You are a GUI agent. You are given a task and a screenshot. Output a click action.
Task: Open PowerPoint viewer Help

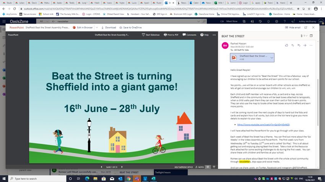[x=205, y=35]
